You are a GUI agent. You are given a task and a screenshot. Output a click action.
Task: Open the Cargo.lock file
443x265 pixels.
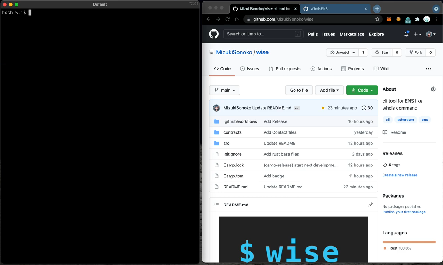click(234, 165)
